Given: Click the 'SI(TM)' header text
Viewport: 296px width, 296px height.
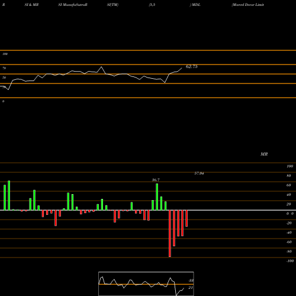Looking at the screenshot, I should (x=112, y=5).
